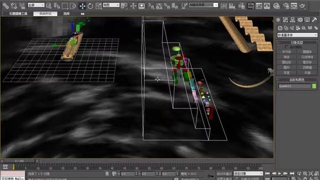Switch to the Hierarchy command panel tab
The width and height of the screenshot is (320, 180).
pyautogui.click(x=292, y=20)
